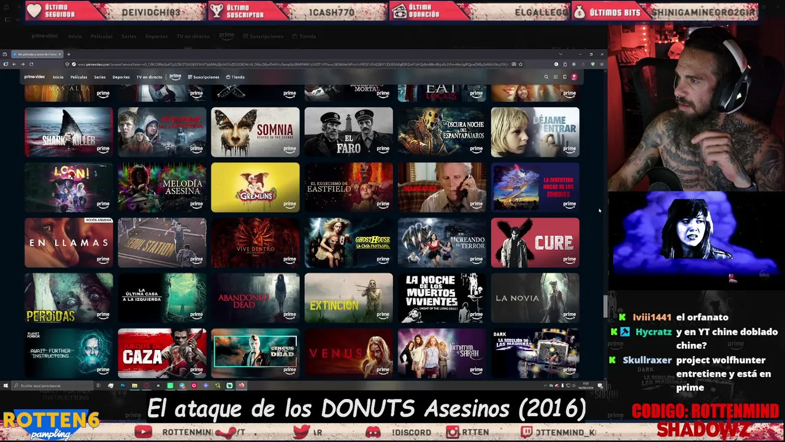Bookmark this page with the star icon
Viewport: 785px width, 442px height.
521,64
